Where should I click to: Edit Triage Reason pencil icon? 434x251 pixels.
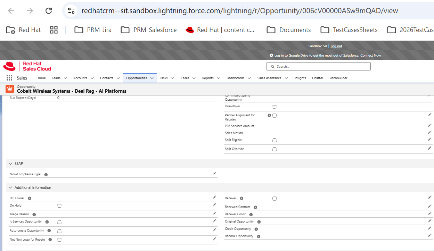click(214, 214)
